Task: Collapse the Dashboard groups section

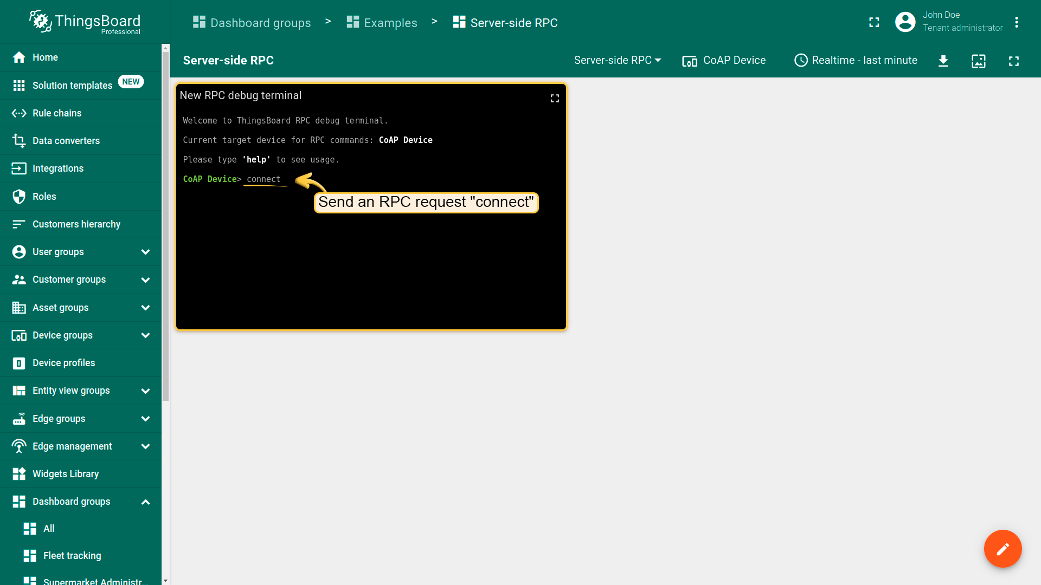Action: point(145,502)
